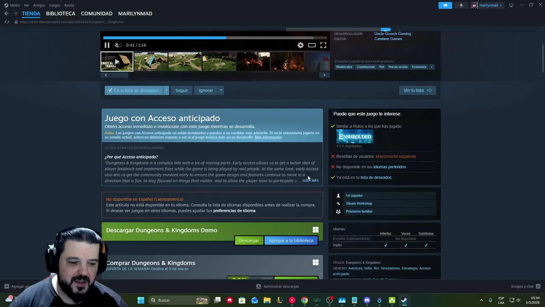Click the single-player person icon
The width and height of the screenshot is (545, 307).
(338, 196)
